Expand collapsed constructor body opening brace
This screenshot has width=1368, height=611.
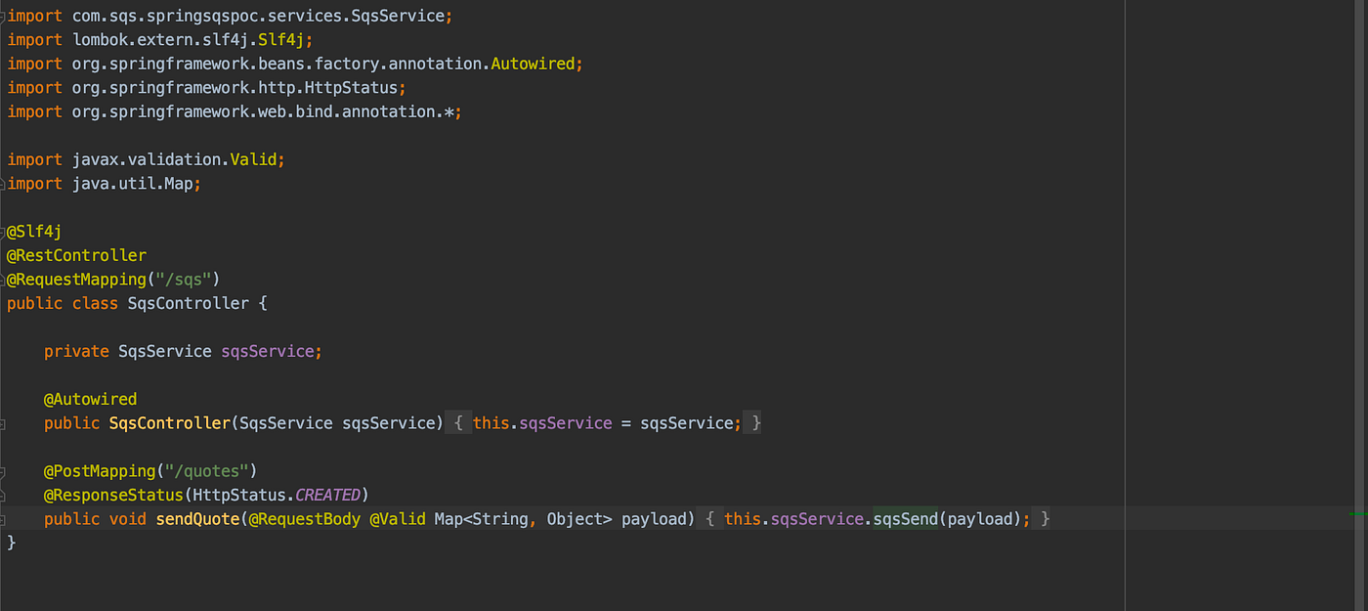[x=458, y=423]
